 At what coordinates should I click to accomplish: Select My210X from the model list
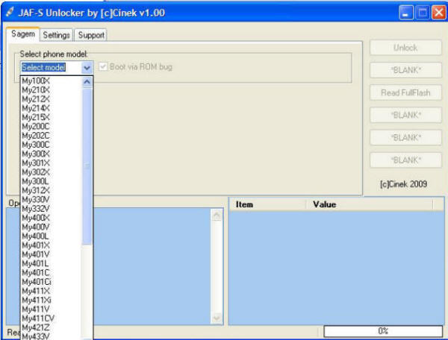52,90
